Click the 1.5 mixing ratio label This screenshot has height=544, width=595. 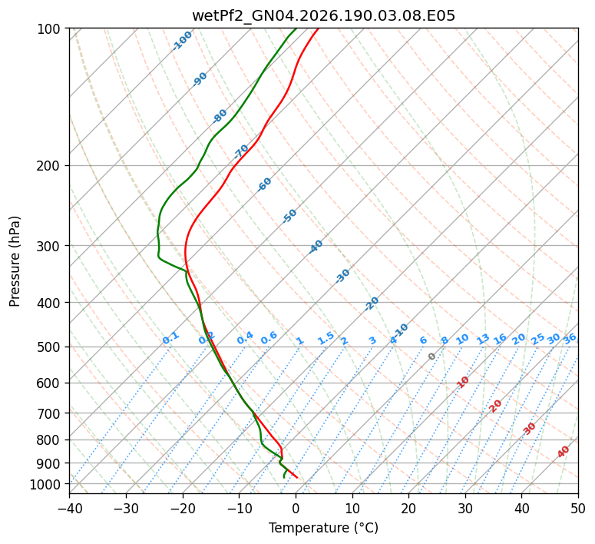(326, 338)
